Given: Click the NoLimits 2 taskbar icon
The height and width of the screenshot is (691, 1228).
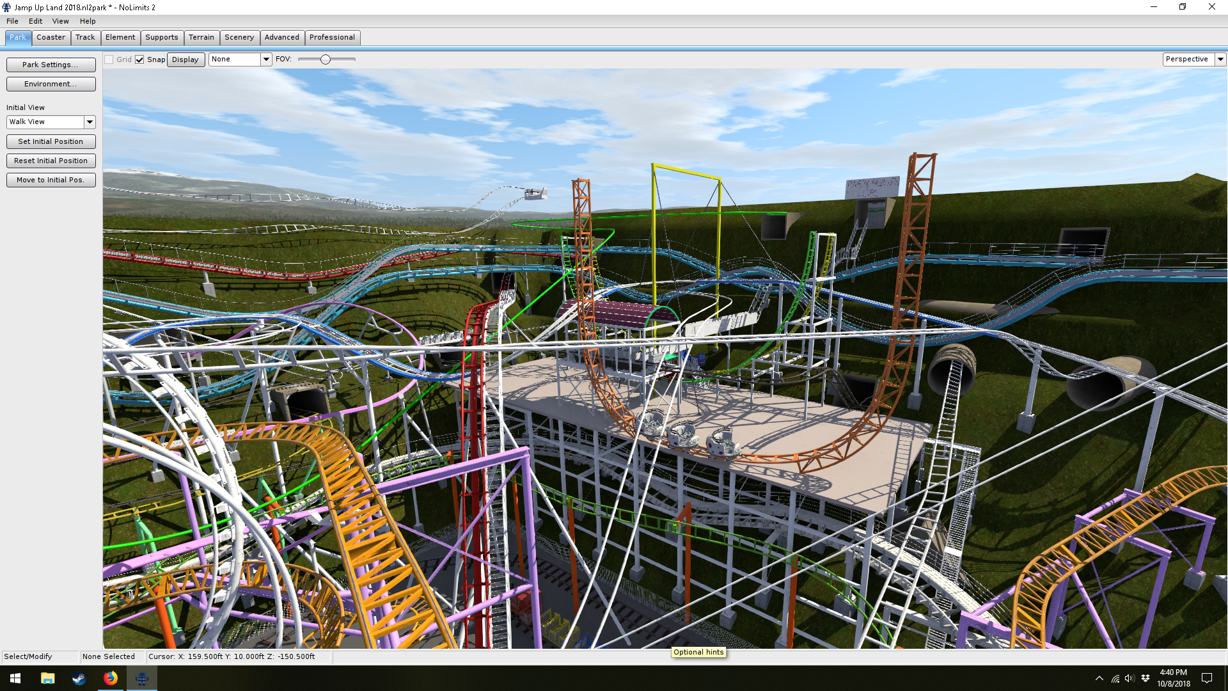Looking at the screenshot, I should (x=141, y=678).
